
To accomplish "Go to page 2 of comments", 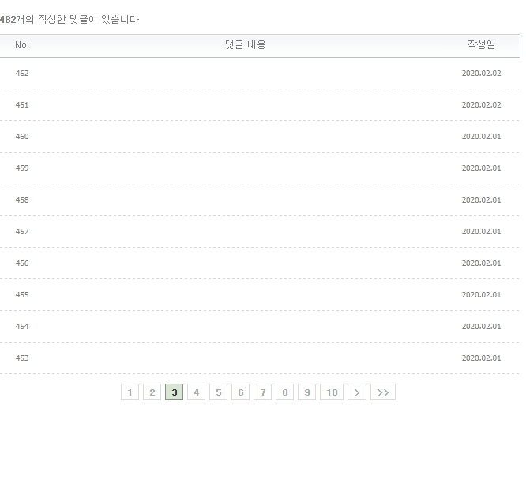I will coord(152,392).
